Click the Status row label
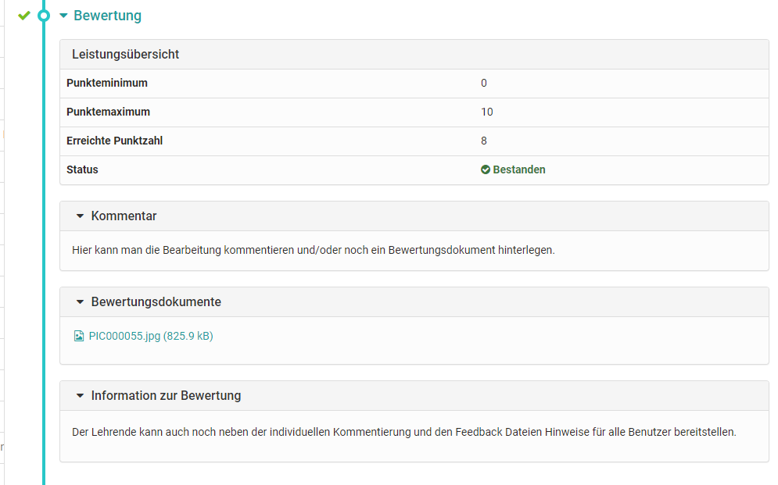Screen dimensions: 778x485 pyautogui.click(x=82, y=169)
